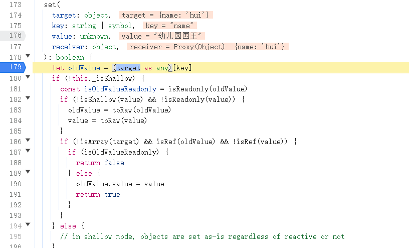Toggle a breakpoint on line 181
This screenshot has width=409, height=248.
point(15,89)
